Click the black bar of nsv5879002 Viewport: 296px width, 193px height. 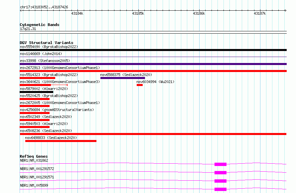click(x=37, y=92)
